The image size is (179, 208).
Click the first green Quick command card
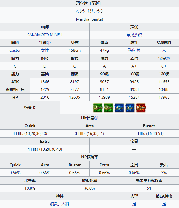(98, 108)
